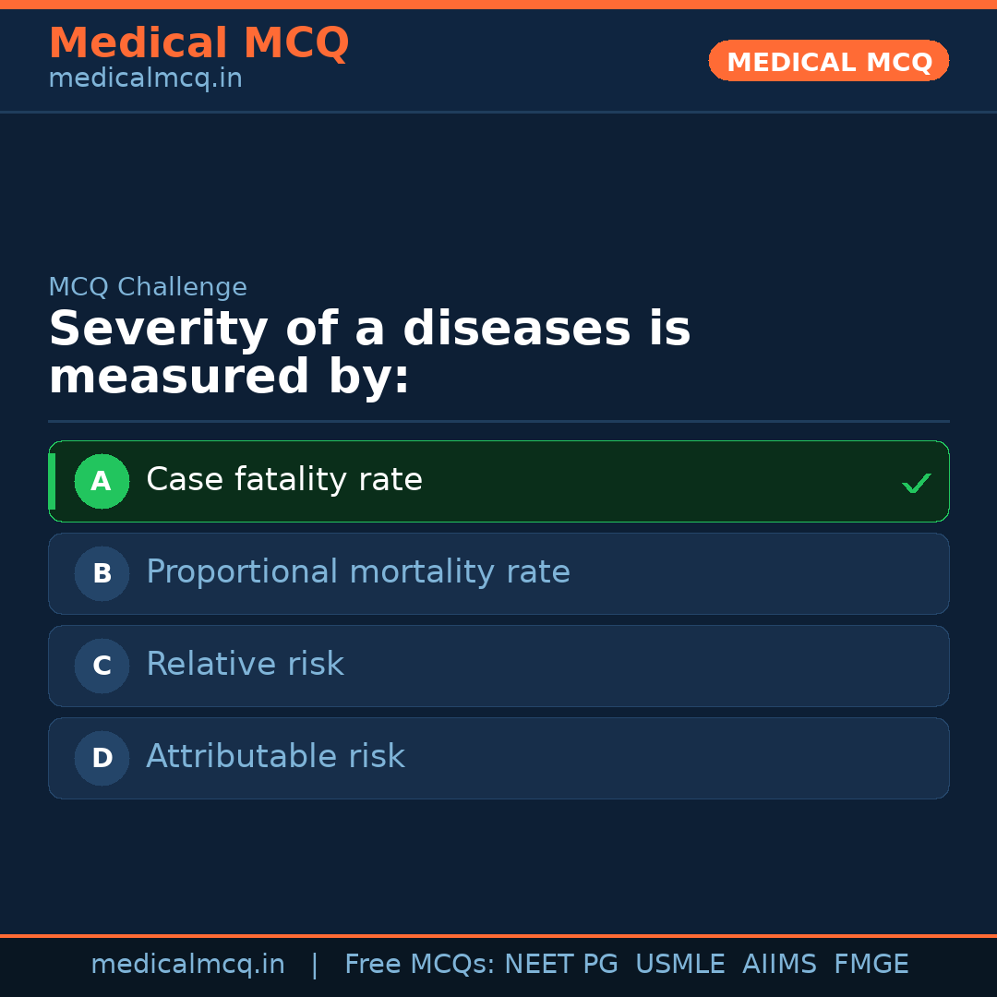Expand the MCQ Challenge section
Viewport: 997px width, 997px height.
[148, 287]
